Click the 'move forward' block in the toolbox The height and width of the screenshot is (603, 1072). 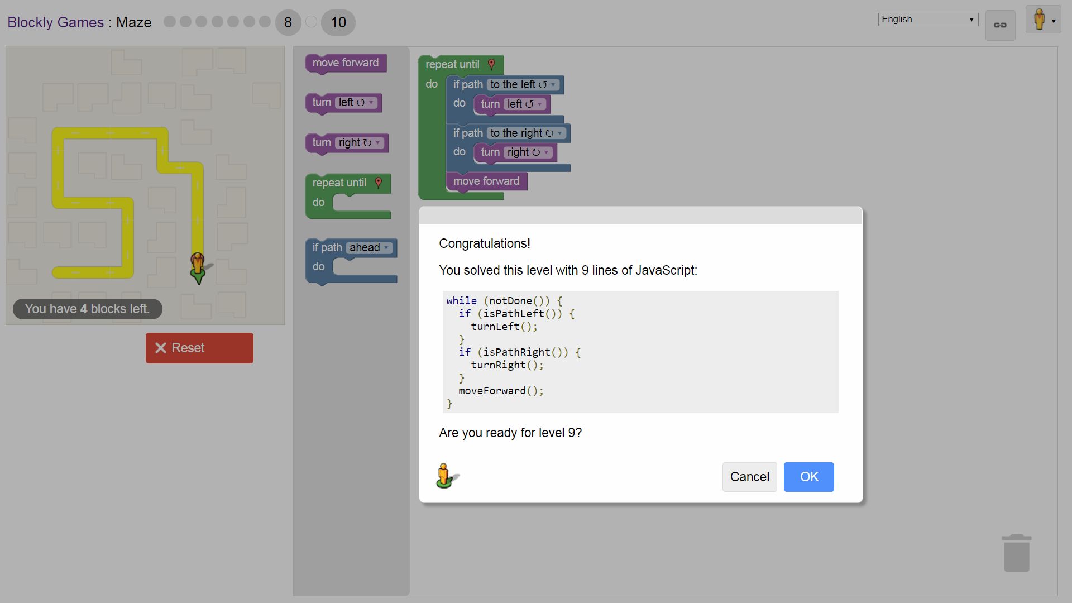[345, 63]
